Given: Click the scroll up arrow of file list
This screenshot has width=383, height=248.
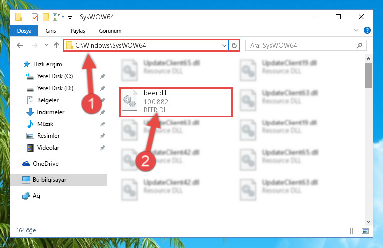Looking at the screenshot, I should [x=369, y=59].
